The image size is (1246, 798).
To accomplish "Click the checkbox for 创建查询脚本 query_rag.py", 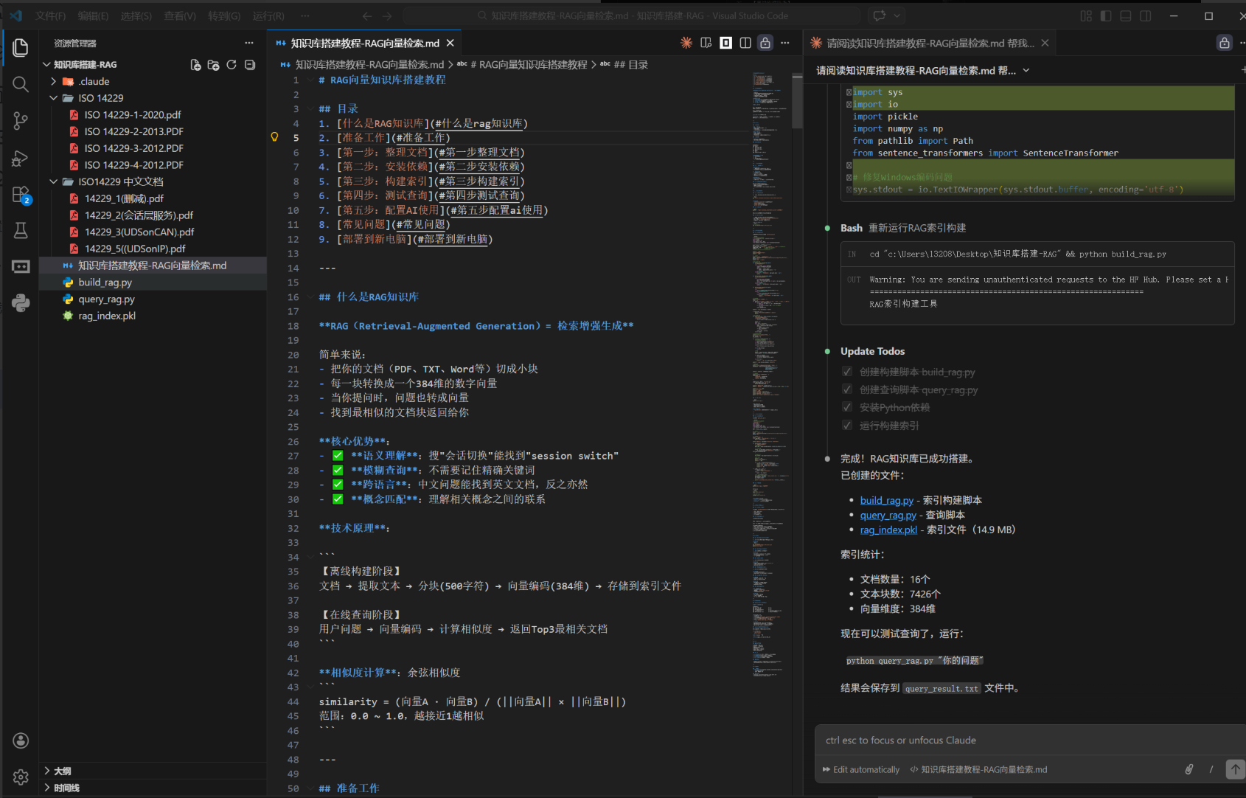I will tap(847, 389).
